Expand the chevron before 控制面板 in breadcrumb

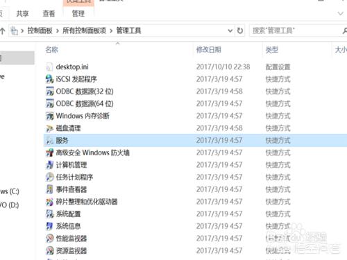pos(22,31)
